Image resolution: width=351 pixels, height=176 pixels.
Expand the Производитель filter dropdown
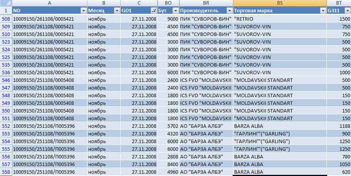pos(229,11)
